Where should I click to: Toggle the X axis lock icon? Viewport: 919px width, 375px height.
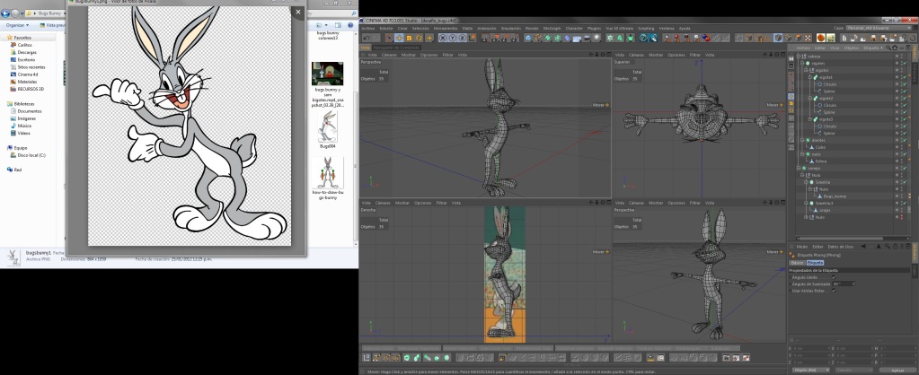443,38
